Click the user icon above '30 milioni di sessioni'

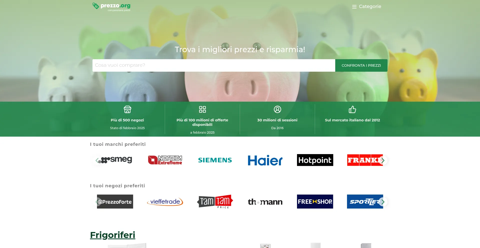pos(277,109)
